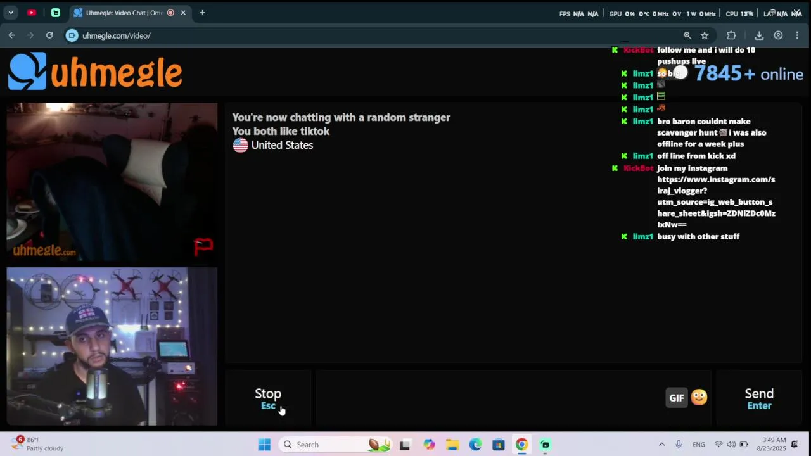This screenshot has height=456, width=811.
Task: Click message 'off line from kick xd'
Action: (x=696, y=156)
